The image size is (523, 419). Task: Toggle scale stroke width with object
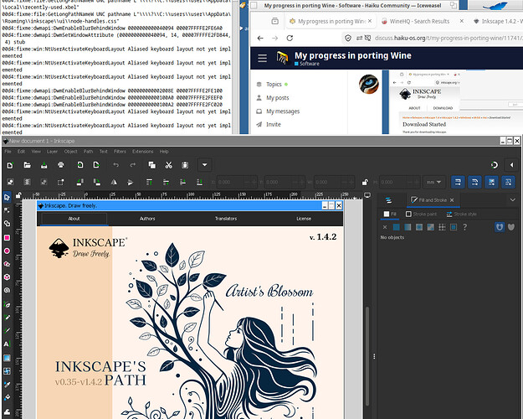[x=458, y=182]
